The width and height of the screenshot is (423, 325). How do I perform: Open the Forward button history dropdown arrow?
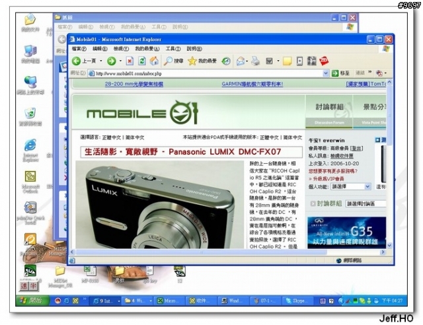120,61
